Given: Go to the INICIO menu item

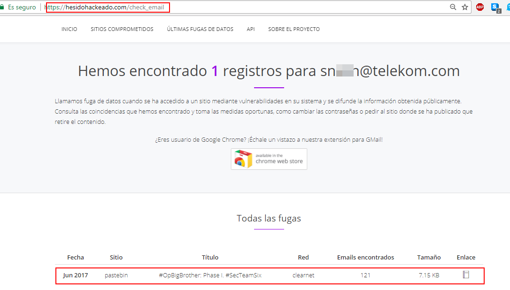Looking at the screenshot, I should 69,29.
